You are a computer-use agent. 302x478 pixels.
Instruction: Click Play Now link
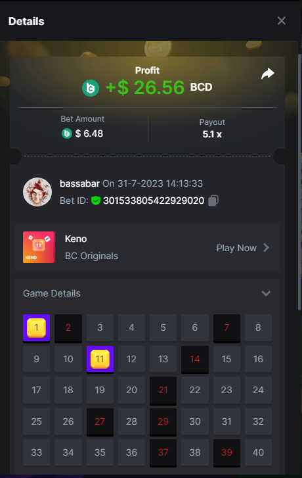[236, 248]
